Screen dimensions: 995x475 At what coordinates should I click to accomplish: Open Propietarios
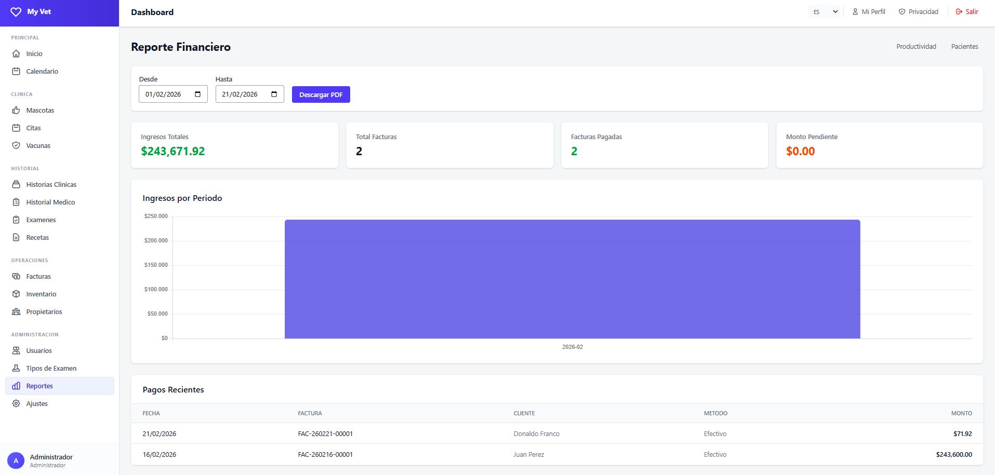(60, 311)
